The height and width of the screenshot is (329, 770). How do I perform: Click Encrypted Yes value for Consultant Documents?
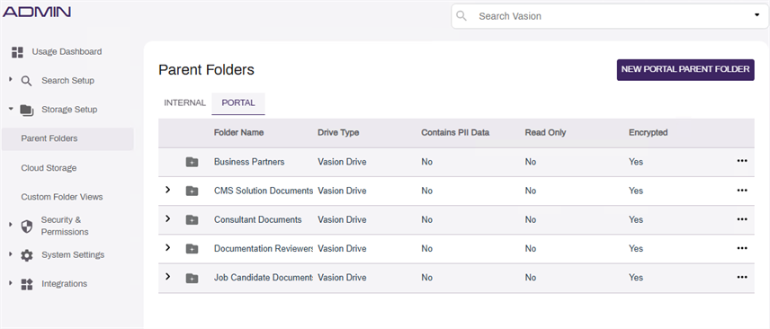click(x=636, y=220)
